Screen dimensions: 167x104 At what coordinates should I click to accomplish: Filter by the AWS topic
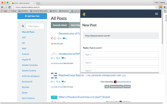24,49
